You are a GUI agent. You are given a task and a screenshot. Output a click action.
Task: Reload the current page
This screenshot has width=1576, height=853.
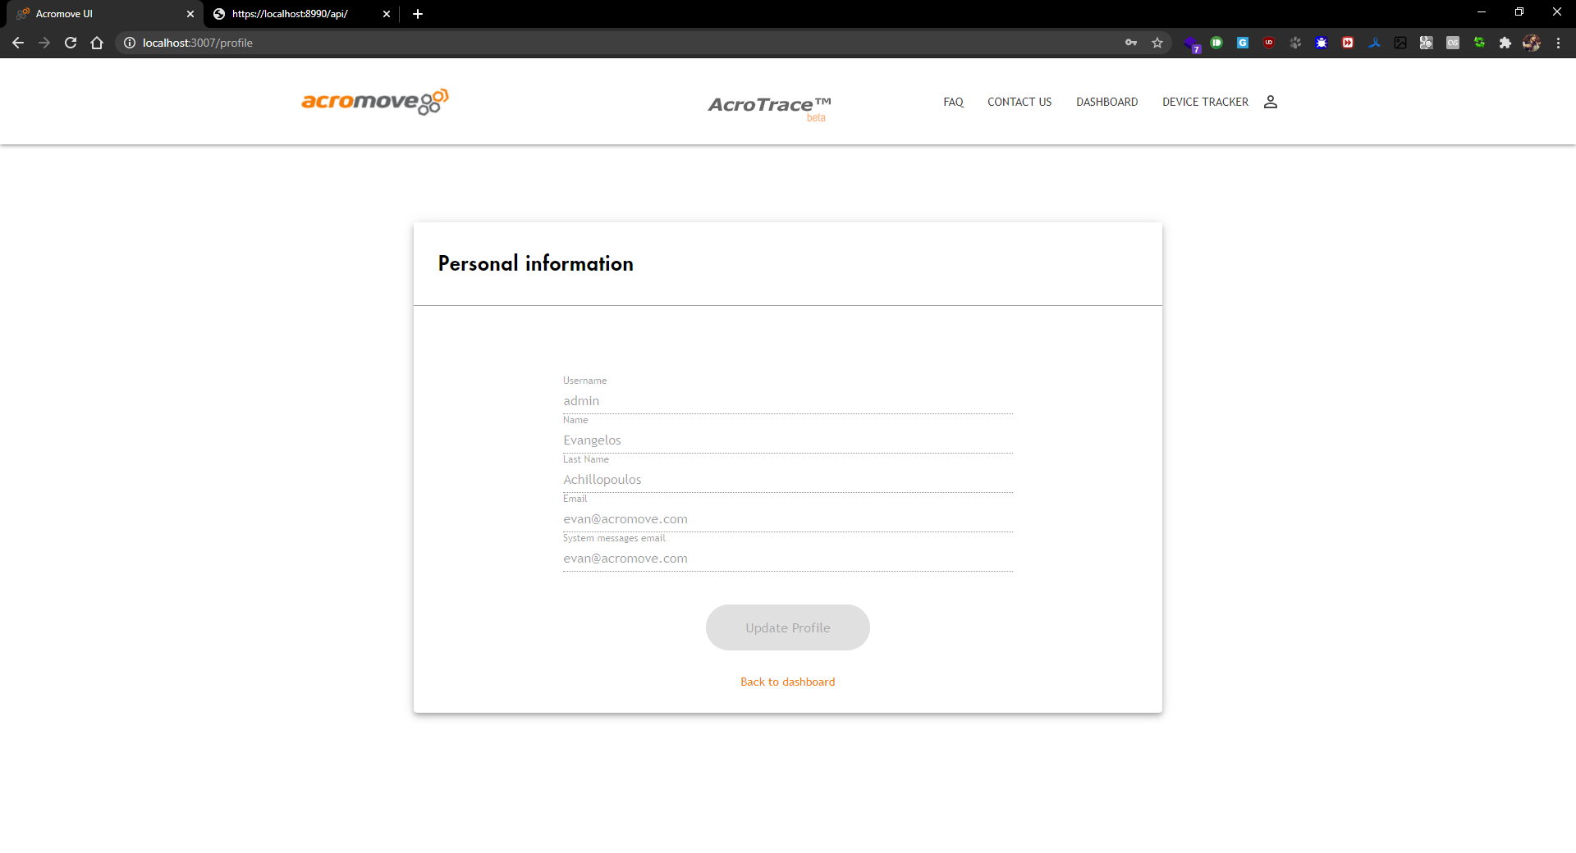pos(71,43)
